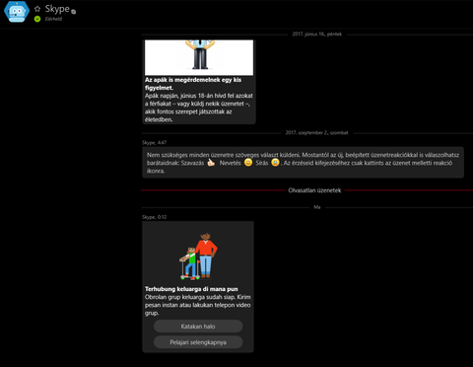
Task: Open the Father's Day card image
Action: point(199,57)
